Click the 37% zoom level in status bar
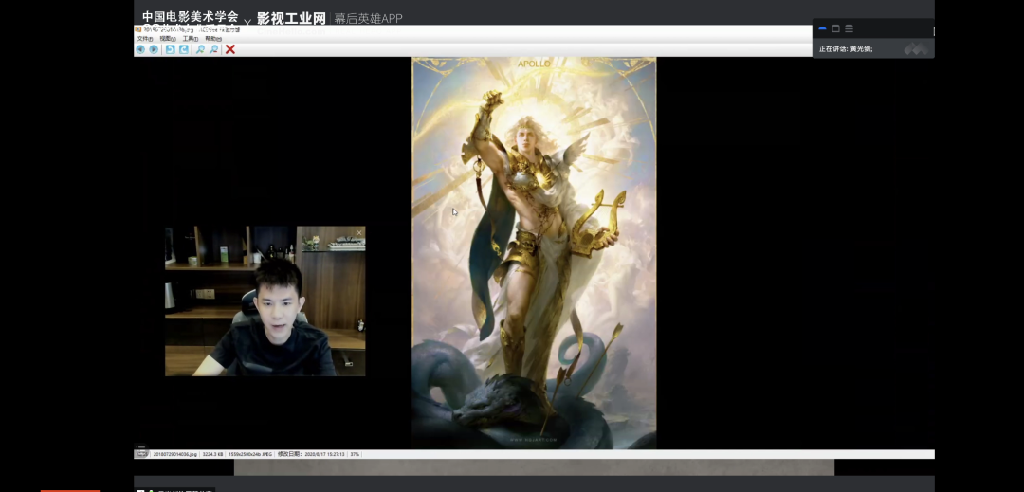Image resolution: width=1024 pixels, height=492 pixels. 355,455
